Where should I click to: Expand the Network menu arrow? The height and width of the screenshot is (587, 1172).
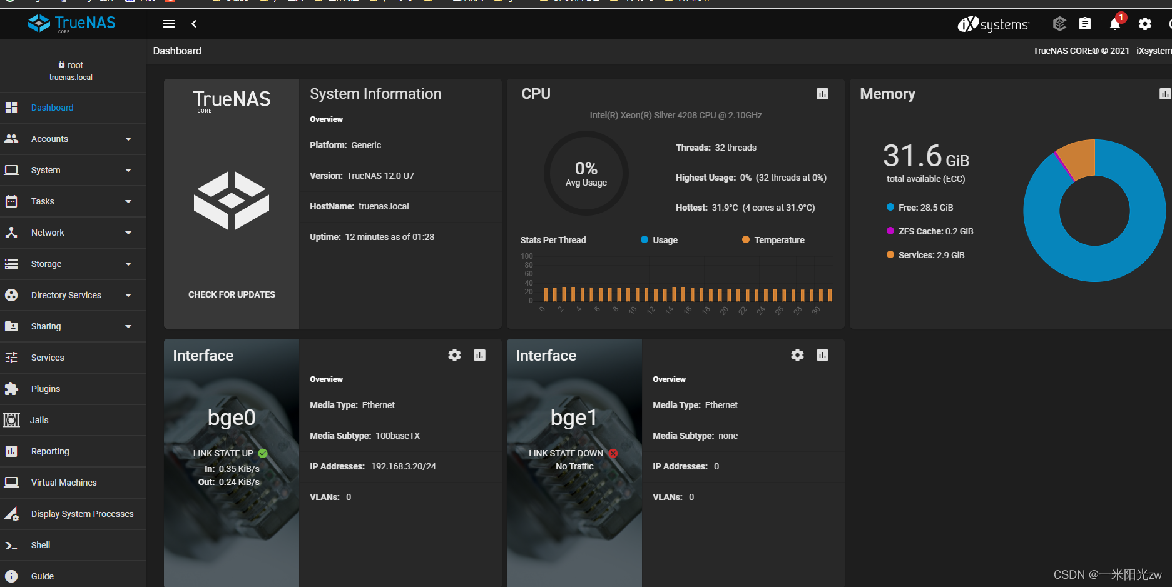click(128, 233)
